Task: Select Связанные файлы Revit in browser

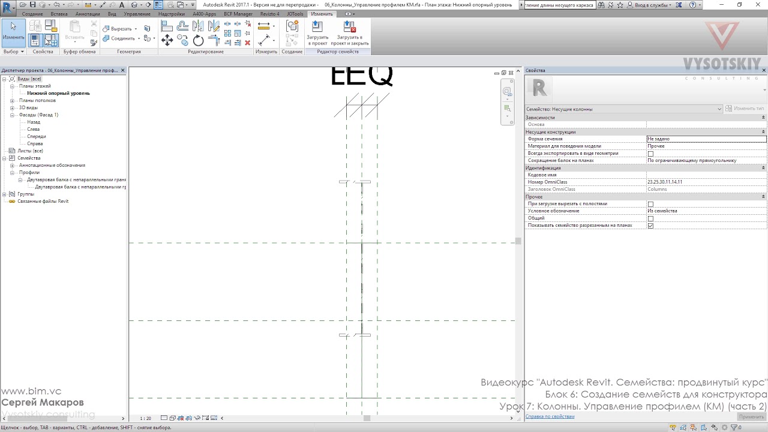Action: coord(43,202)
